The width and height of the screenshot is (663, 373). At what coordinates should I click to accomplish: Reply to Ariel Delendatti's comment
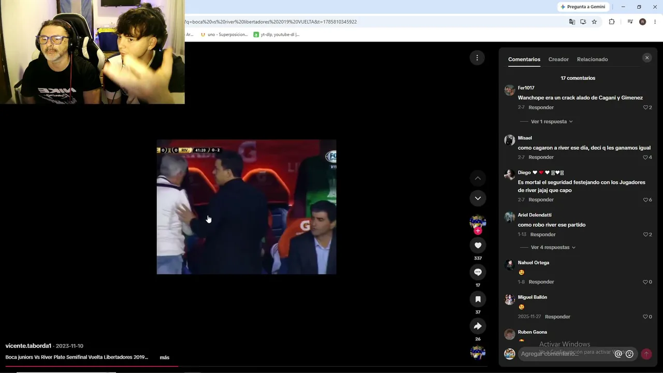click(543, 234)
